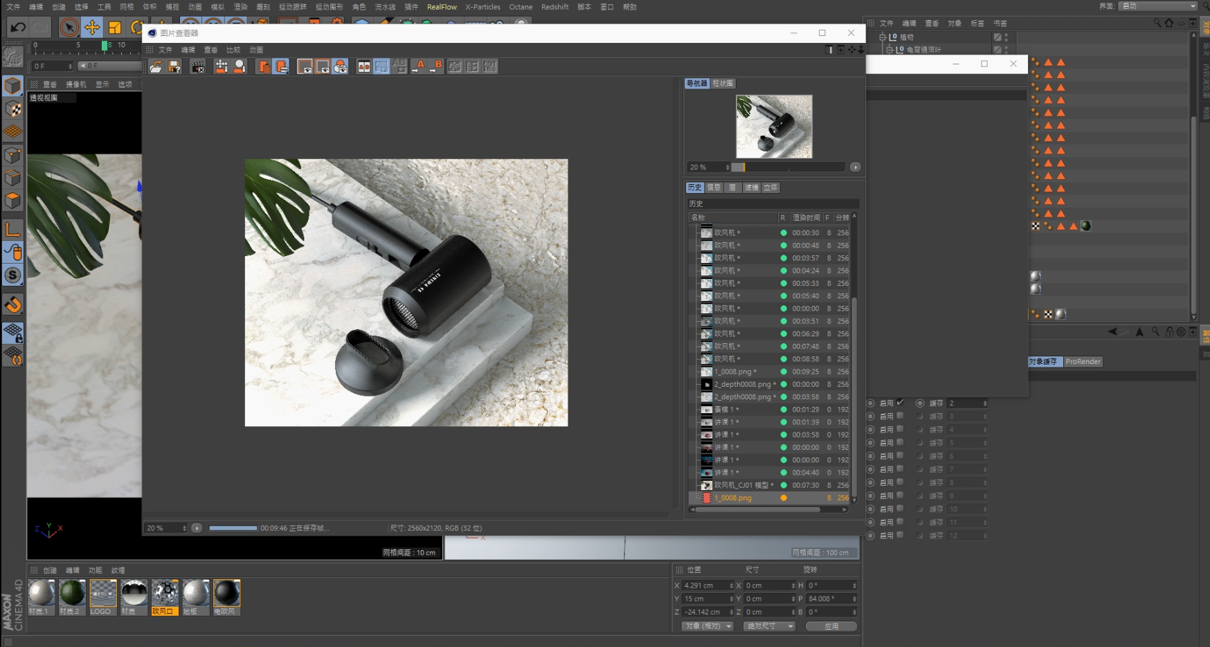Click the navigator 20 % zoom stepper
1210x647 pixels.
(728, 167)
